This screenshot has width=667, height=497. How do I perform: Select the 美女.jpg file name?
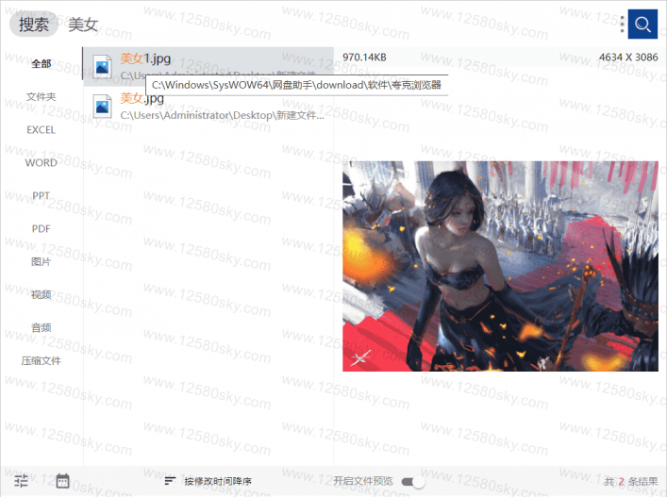click(x=142, y=98)
